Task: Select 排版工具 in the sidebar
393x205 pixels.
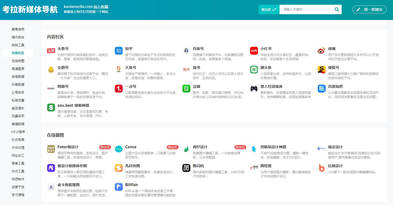Action: pyautogui.click(x=18, y=45)
